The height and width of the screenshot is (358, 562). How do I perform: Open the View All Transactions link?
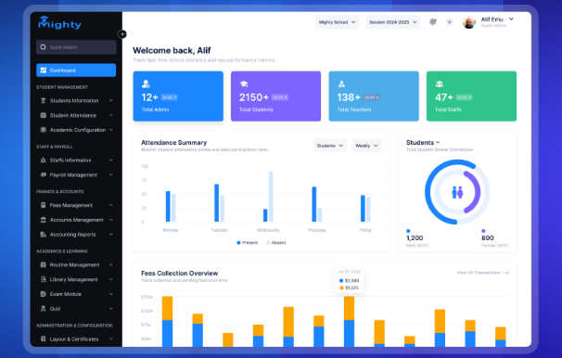pyautogui.click(x=482, y=273)
